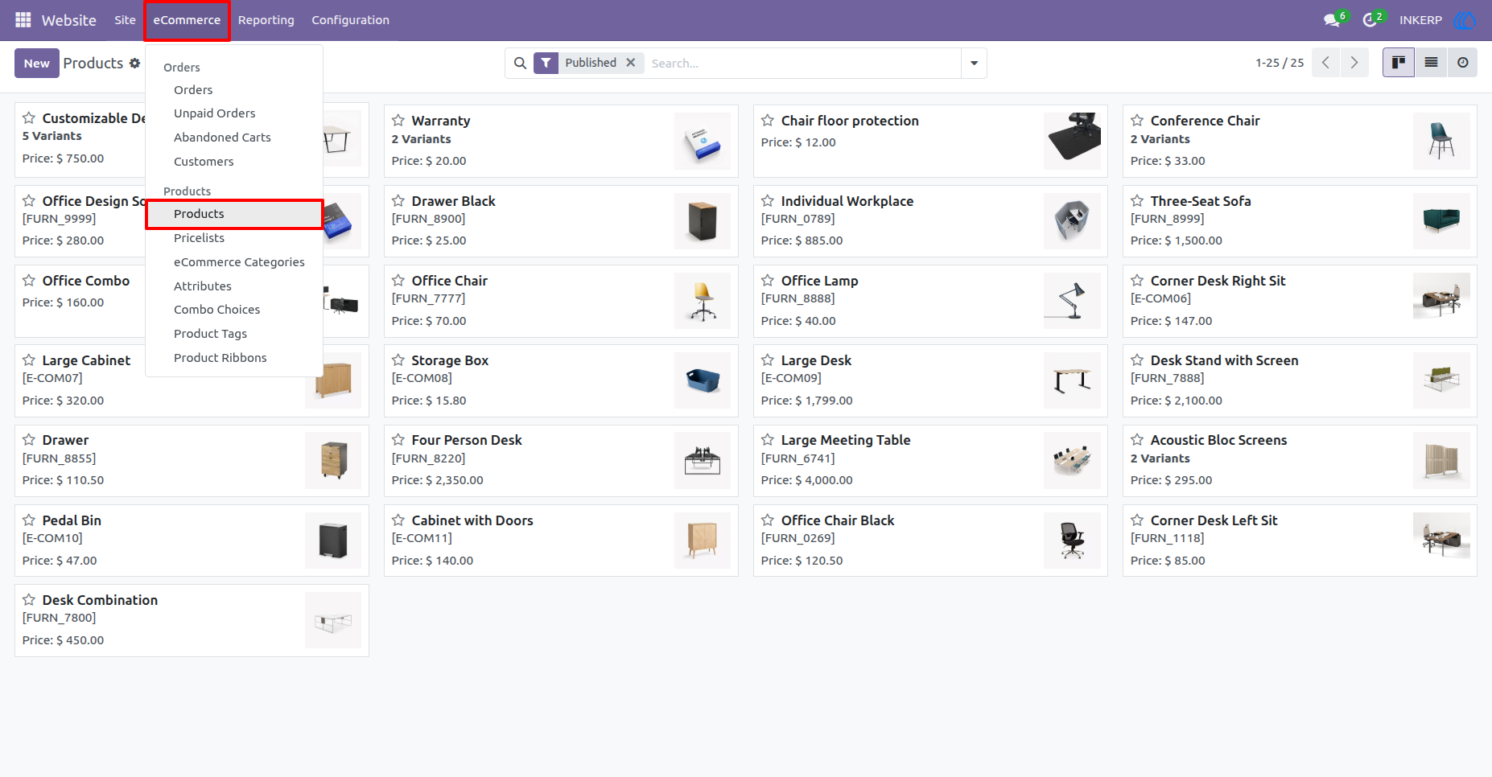Mark Desk Combination as favorite

pyautogui.click(x=29, y=600)
